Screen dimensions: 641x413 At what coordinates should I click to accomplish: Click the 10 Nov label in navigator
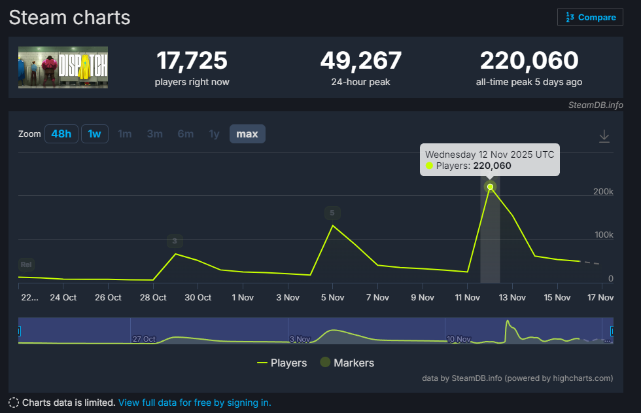(459, 339)
